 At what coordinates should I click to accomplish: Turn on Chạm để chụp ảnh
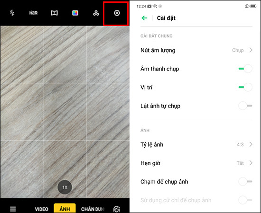[x=245, y=181]
